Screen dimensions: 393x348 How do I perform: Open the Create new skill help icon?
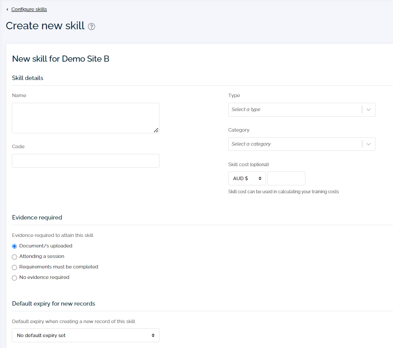91,27
